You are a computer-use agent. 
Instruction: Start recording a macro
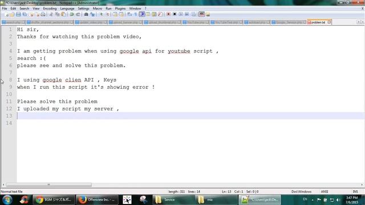168,14
